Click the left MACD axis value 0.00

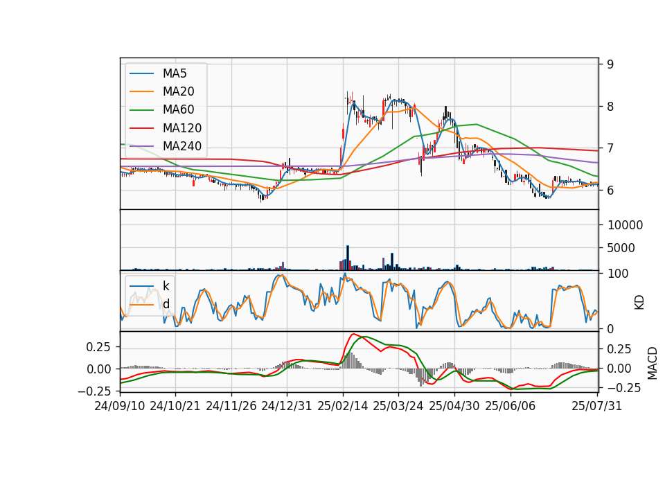(98, 369)
